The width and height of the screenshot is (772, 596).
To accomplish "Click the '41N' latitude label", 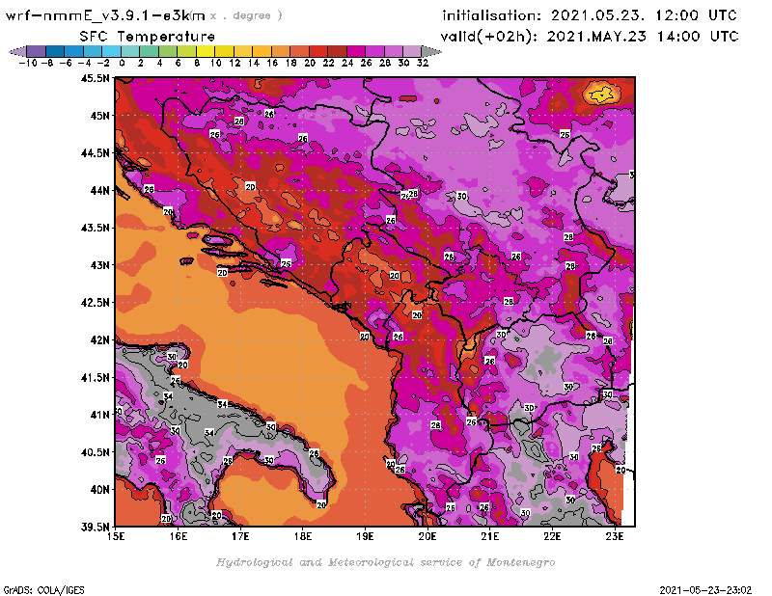I will (99, 415).
